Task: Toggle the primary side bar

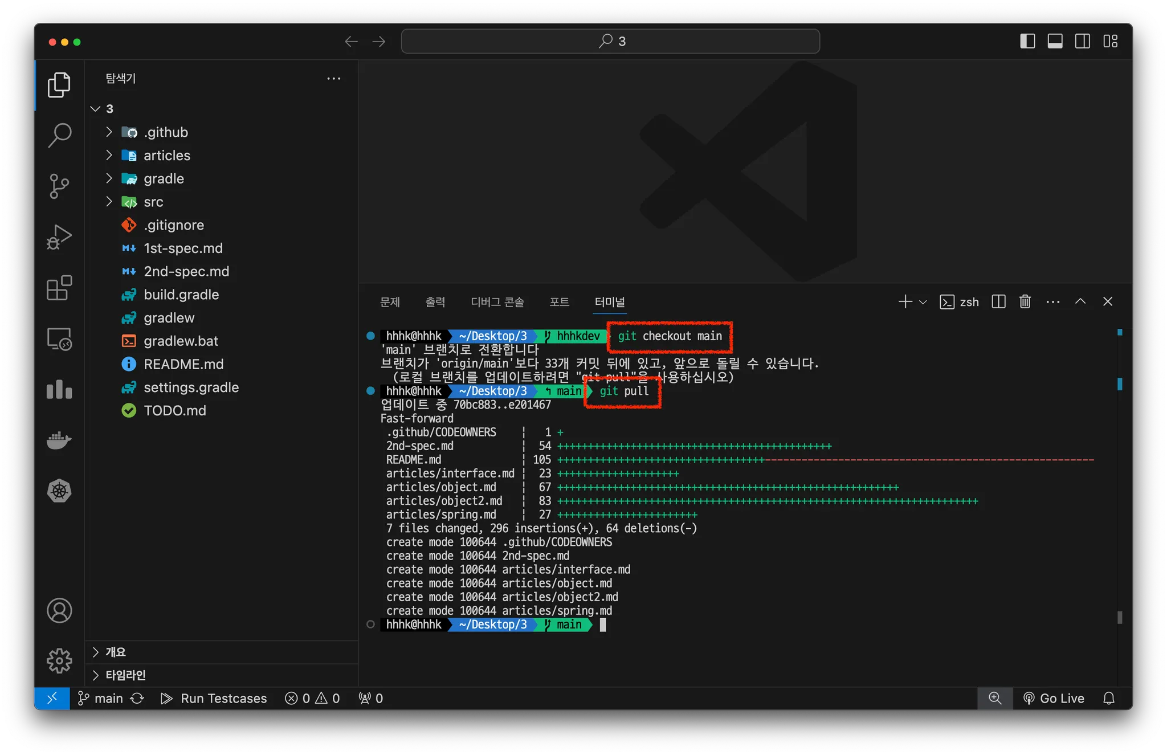Action: (1027, 41)
